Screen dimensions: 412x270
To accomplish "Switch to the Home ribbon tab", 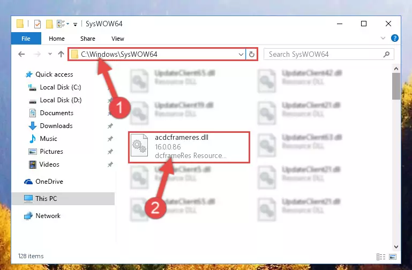I will [x=56, y=39].
